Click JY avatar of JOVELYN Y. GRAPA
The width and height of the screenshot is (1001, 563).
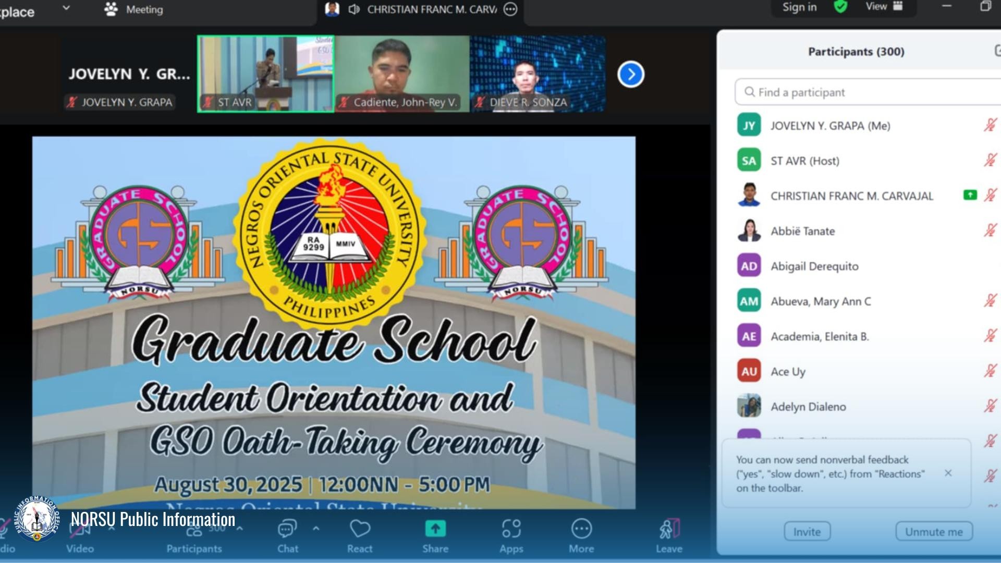[749, 126]
